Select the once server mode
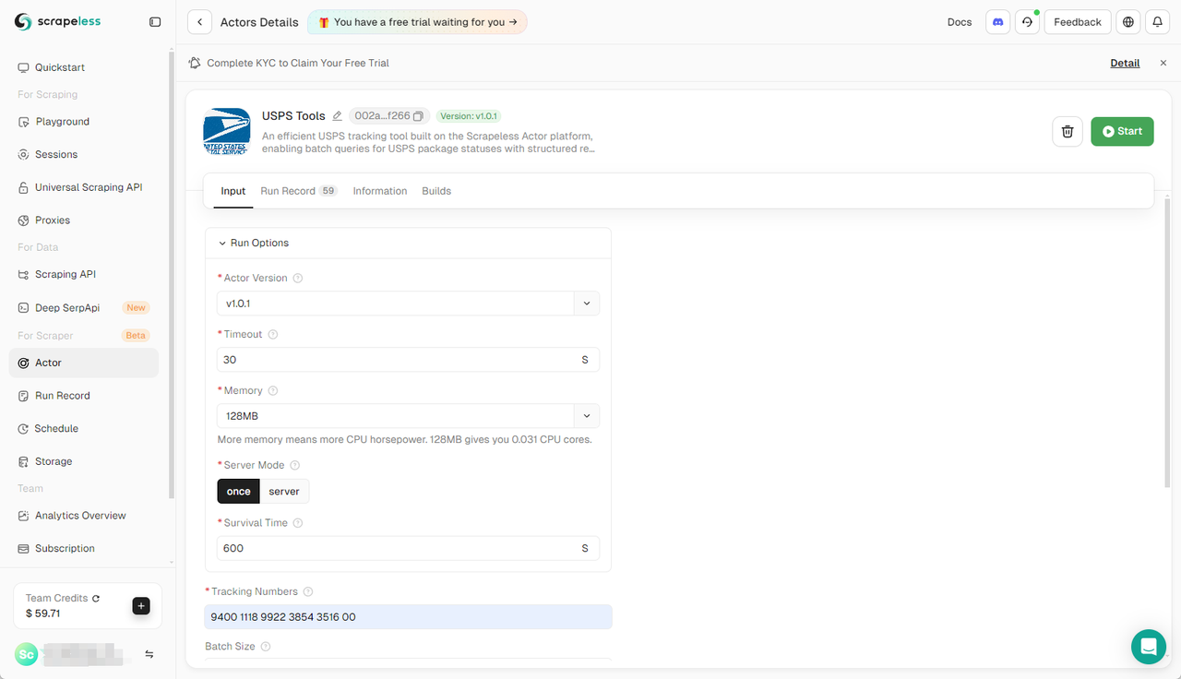 click(x=238, y=492)
